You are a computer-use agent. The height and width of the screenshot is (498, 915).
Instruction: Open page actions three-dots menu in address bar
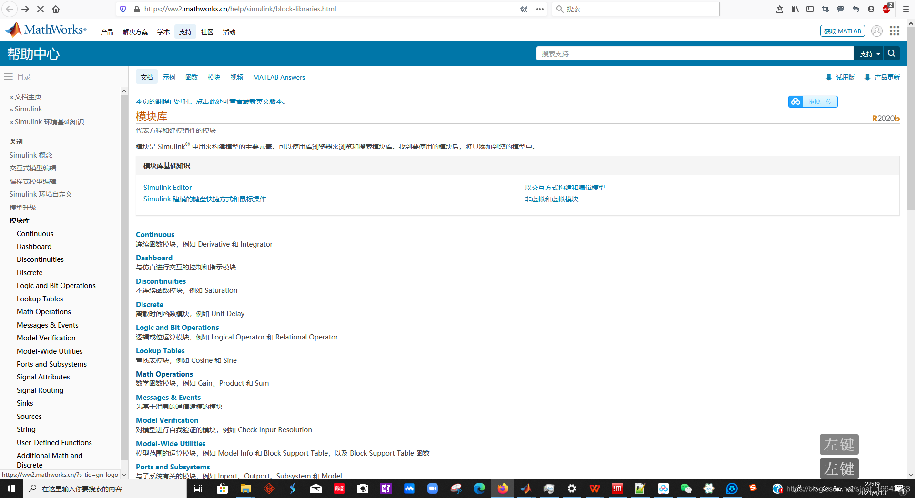pos(539,9)
